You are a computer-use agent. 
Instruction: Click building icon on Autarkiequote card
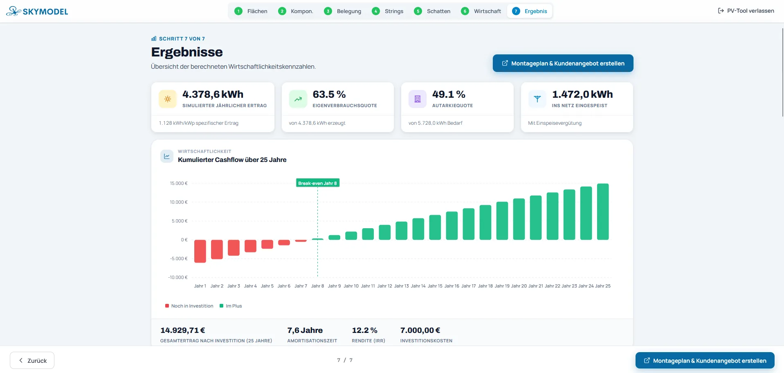(x=417, y=99)
